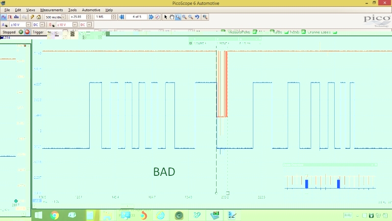Viewport: 392px width, 221px height.
Task: Open Channel B options button
Action: tap(52, 25)
